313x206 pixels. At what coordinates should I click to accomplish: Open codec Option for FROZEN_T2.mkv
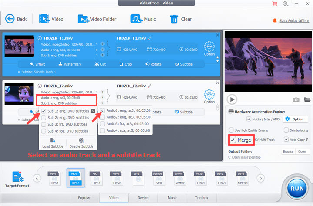[x=209, y=96]
